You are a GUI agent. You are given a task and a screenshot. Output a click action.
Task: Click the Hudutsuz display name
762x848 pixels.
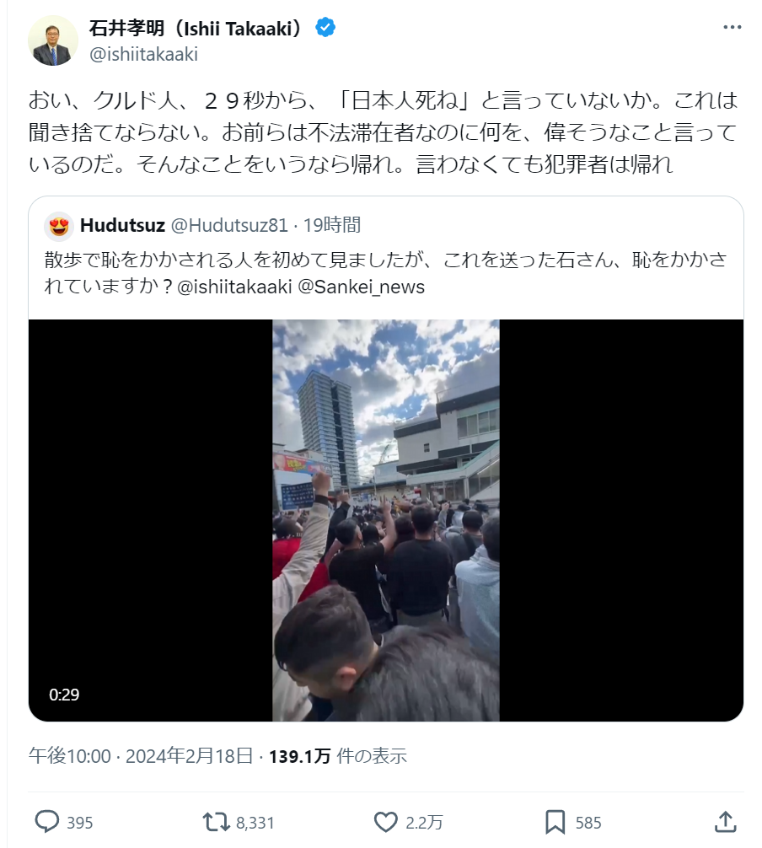pyautogui.click(x=122, y=225)
